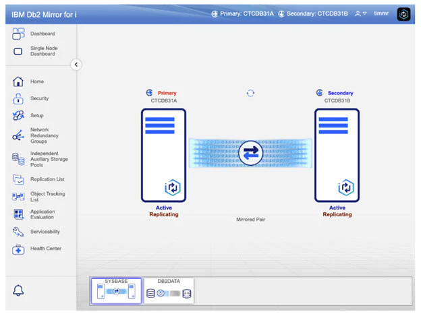The width and height of the screenshot is (421, 316).
Task: Click the Db2 Mirror badge on primary server
Action: [173, 187]
